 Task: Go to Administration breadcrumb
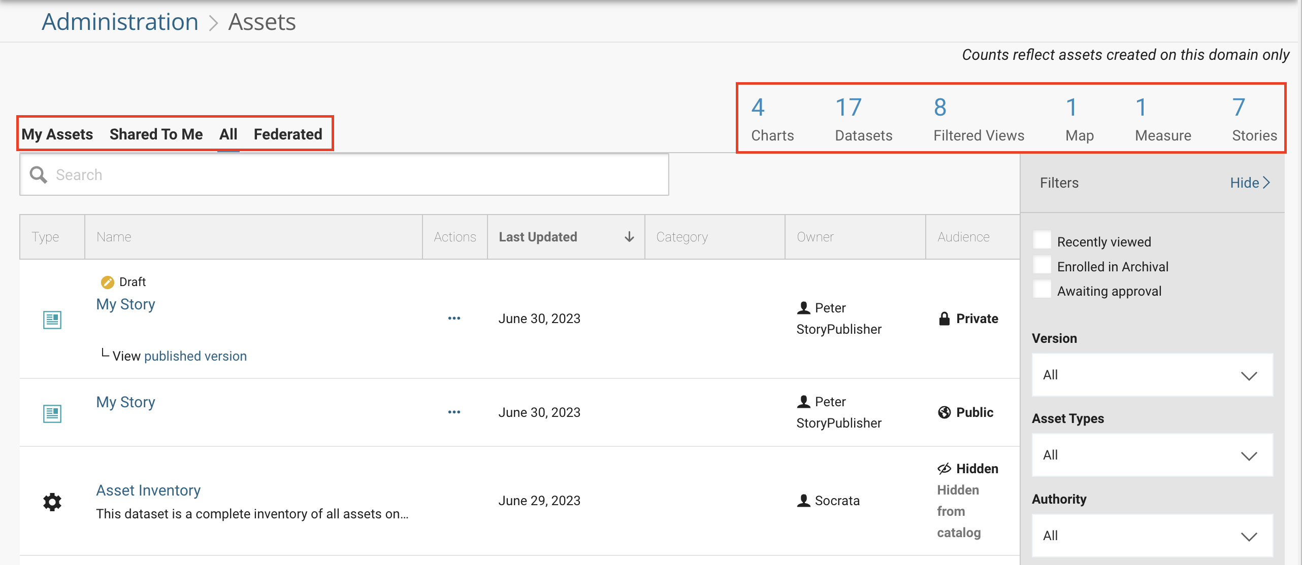coord(120,22)
